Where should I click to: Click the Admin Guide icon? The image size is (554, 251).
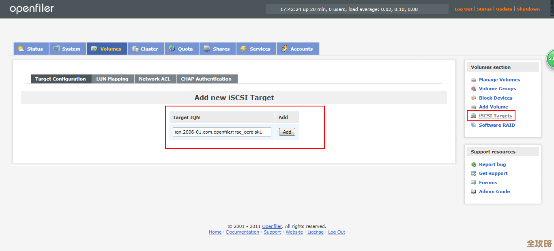point(473,191)
